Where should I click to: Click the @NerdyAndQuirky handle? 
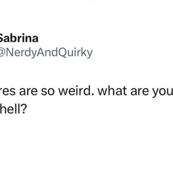coord(46,53)
